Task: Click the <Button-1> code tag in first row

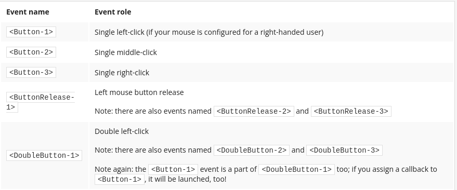Action: click(31, 32)
